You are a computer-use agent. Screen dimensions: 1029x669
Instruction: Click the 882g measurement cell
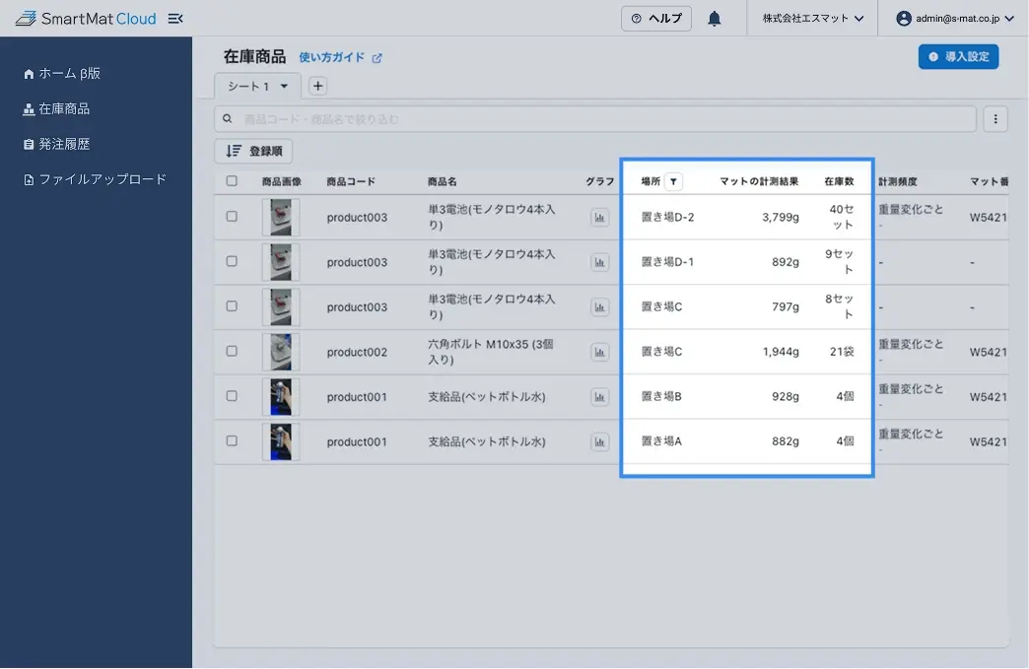coord(785,441)
